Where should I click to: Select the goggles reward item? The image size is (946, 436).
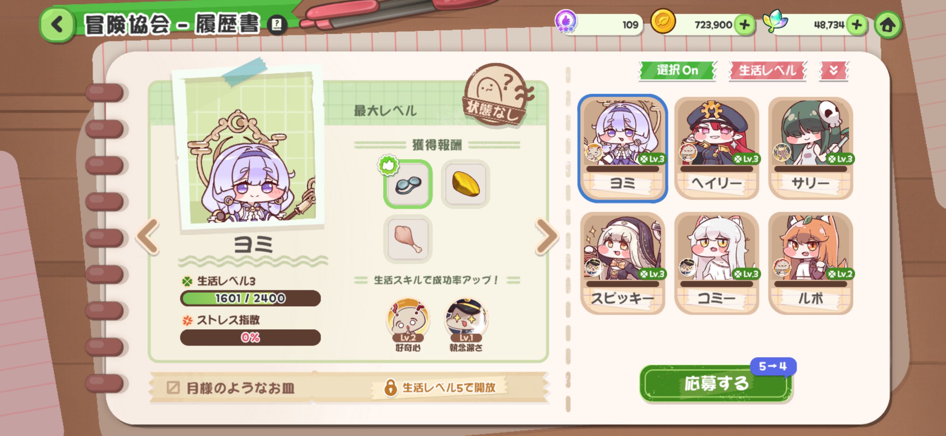(408, 184)
